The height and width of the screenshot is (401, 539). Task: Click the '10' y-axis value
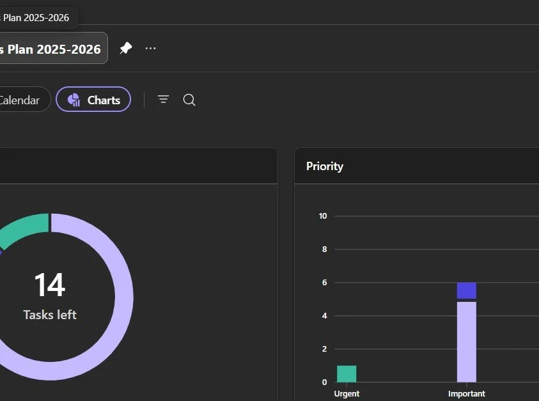tap(323, 216)
